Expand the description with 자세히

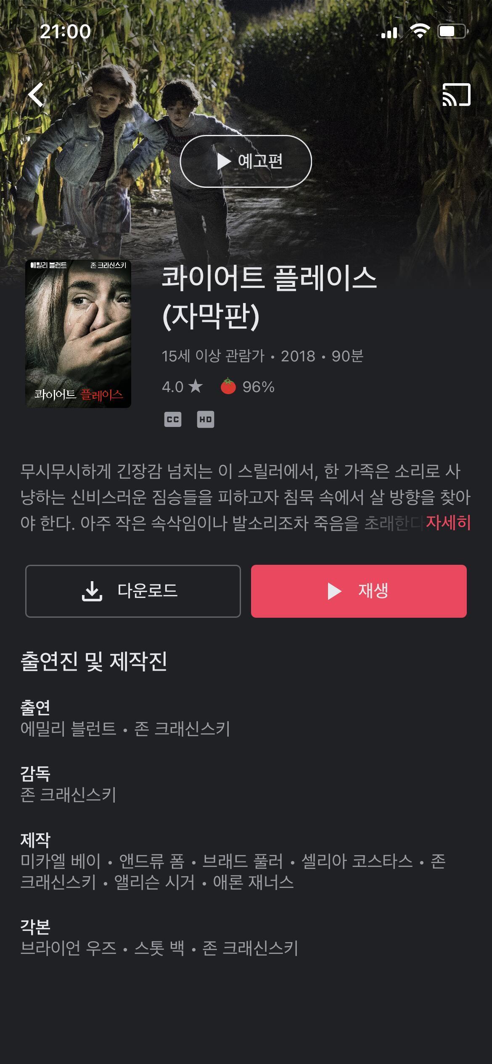point(448,523)
